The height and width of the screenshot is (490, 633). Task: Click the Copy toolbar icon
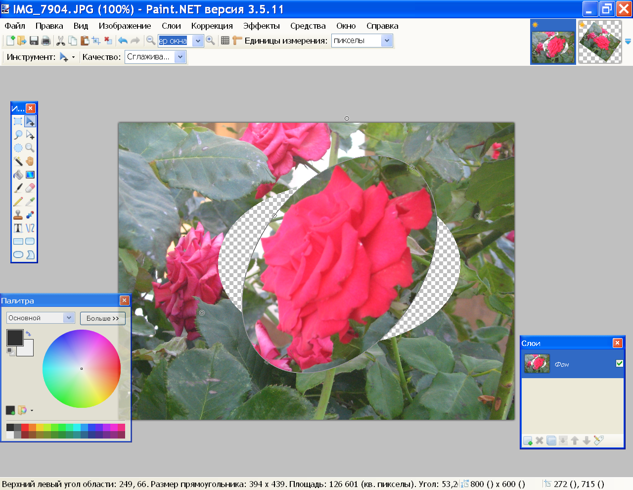pyautogui.click(x=73, y=41)
